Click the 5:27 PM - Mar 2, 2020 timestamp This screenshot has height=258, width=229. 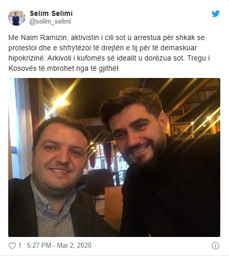point(59,245)
